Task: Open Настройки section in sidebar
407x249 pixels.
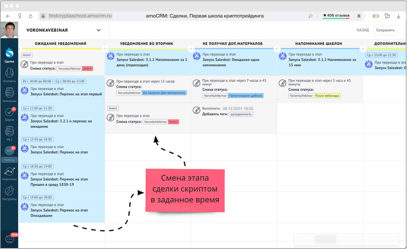Action: pos(9,193)
